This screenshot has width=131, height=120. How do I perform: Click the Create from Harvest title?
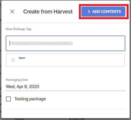click(48, 11)
